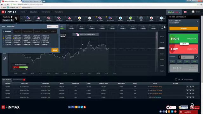Viewport: 203px width, 114px height.
Task: Mark EUR/USD as favorite in Asset Manager
Action: pyautogui.click(x=3, y=36)
